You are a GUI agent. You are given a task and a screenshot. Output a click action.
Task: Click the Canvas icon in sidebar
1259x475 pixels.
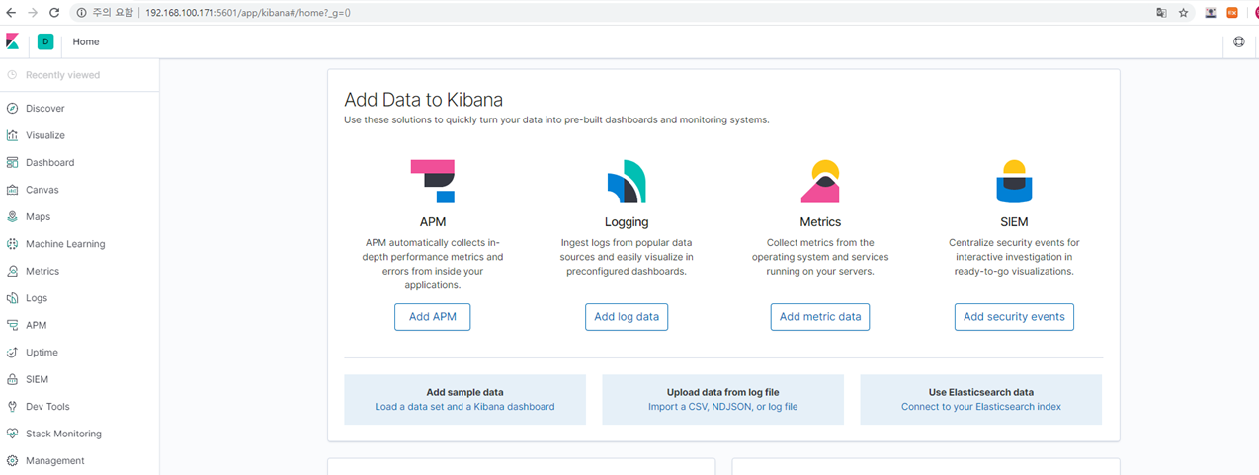click(12, 190)
